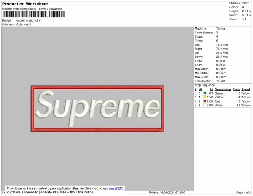Click the EndX value 0.00 in
Image resolution: width=253 pixels, height=196 pixels.
coord(221,61)
